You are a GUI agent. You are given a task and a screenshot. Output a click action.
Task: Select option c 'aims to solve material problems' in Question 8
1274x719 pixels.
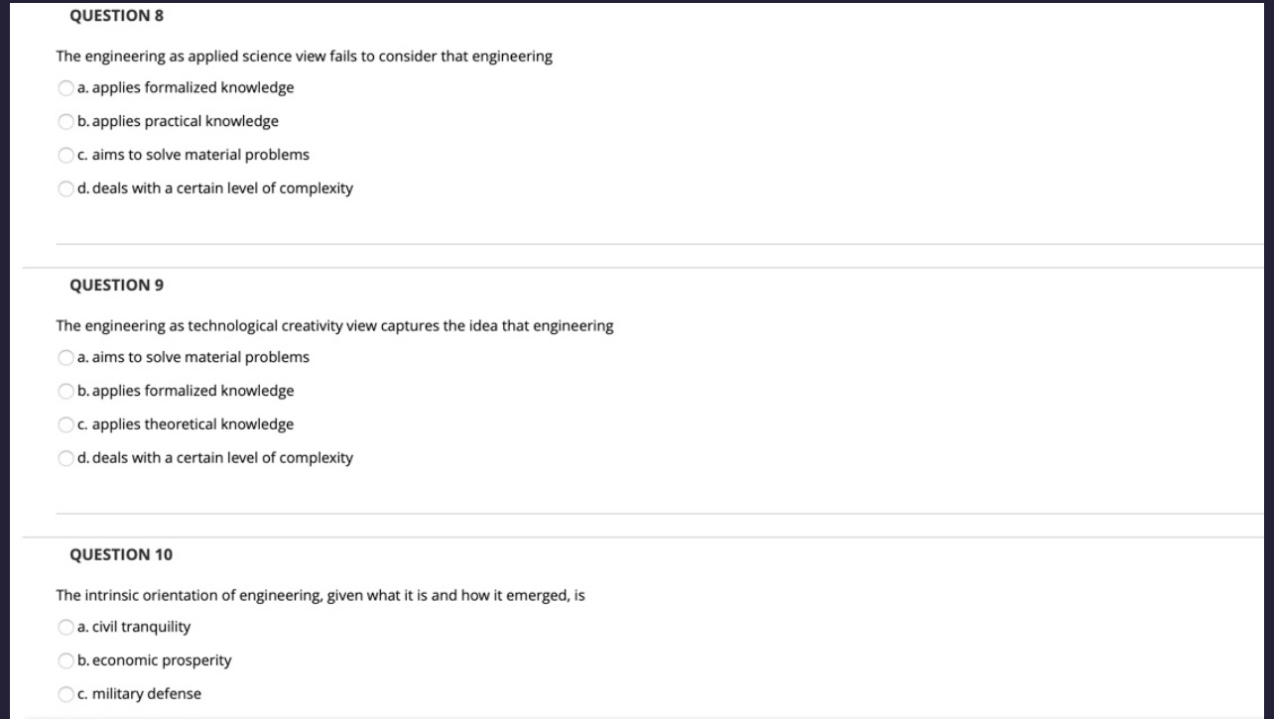(65, 155)
